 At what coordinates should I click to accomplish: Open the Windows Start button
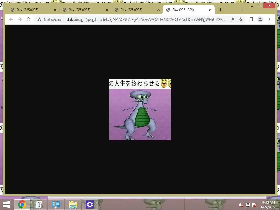(x=7, y=205)
